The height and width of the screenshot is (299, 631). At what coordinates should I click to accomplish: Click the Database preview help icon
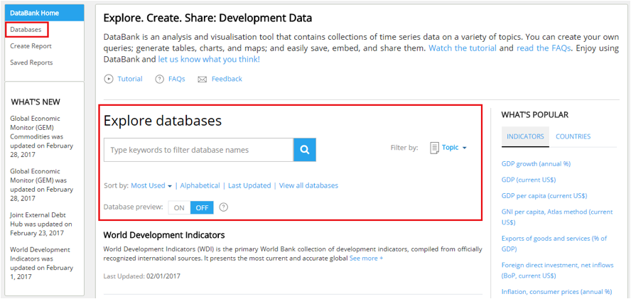point(224,207)
